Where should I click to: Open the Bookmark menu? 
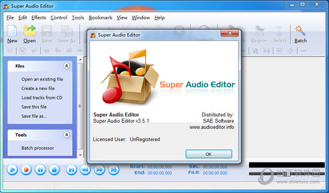(x=101, y=18)
